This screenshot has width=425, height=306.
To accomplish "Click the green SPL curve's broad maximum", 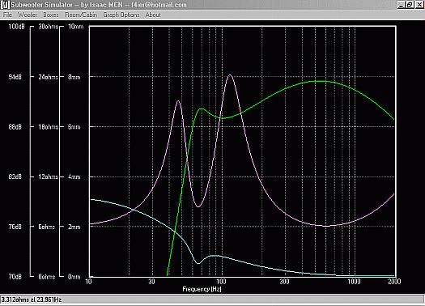I will pos(320,81).
